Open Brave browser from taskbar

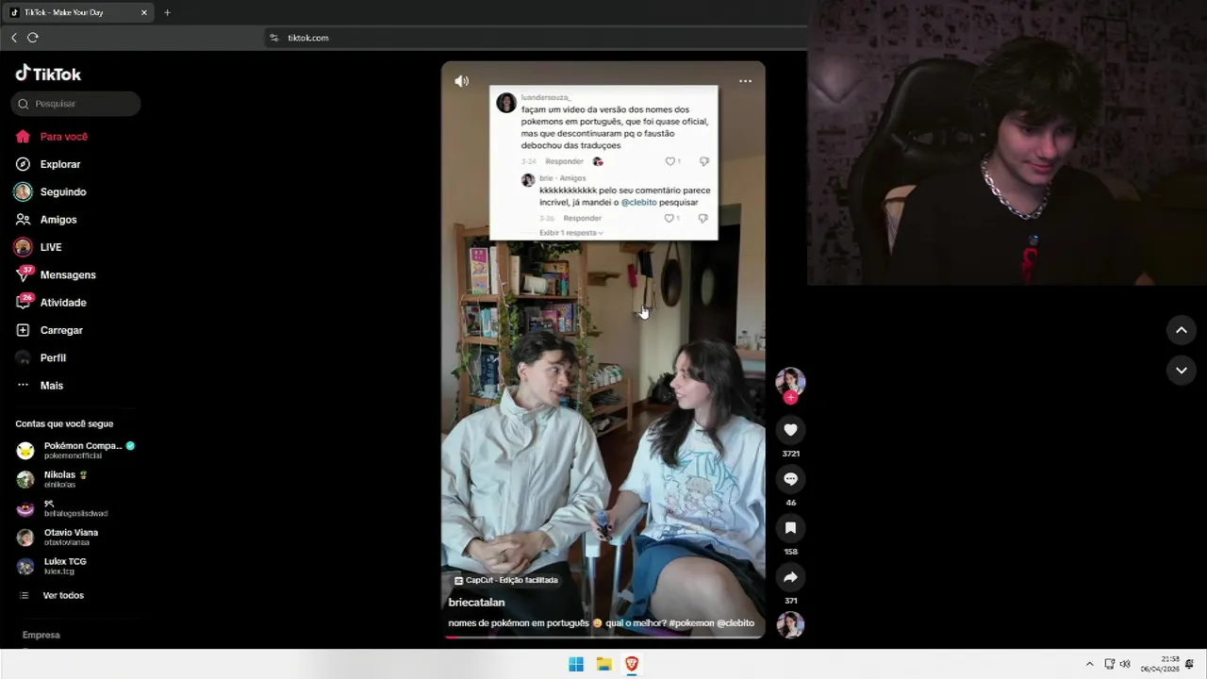pos(632,664)
